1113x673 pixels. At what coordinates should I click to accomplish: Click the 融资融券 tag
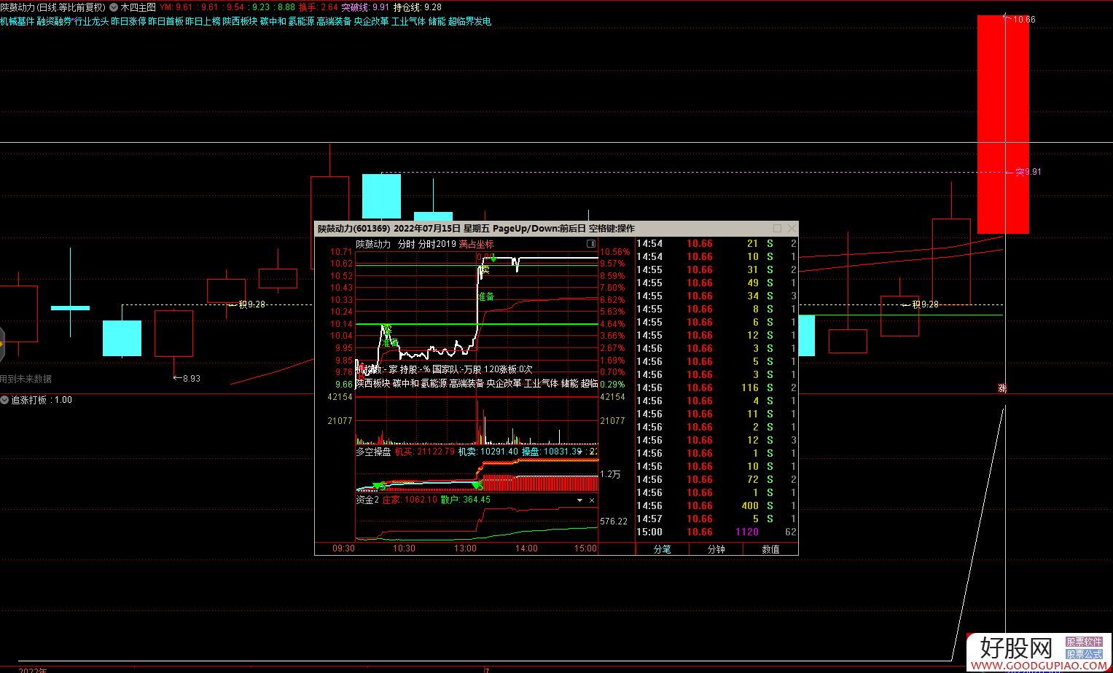tap(55, 22)
